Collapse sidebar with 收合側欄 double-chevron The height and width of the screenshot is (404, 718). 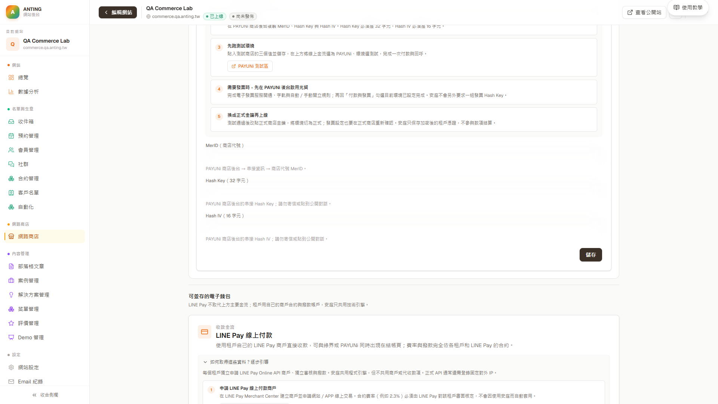point(34,395)
